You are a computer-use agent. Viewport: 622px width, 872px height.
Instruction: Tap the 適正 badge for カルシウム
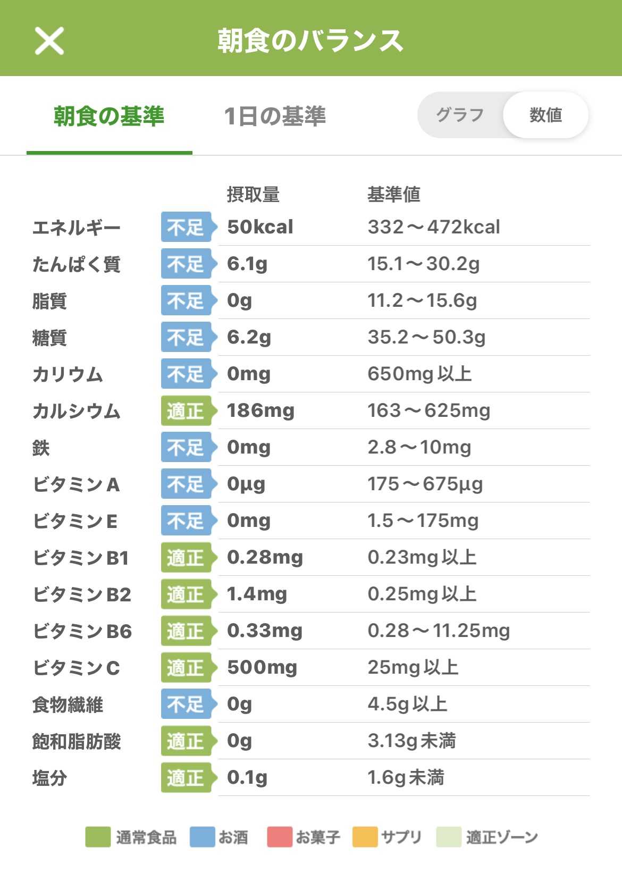click(x=187, y=410)
